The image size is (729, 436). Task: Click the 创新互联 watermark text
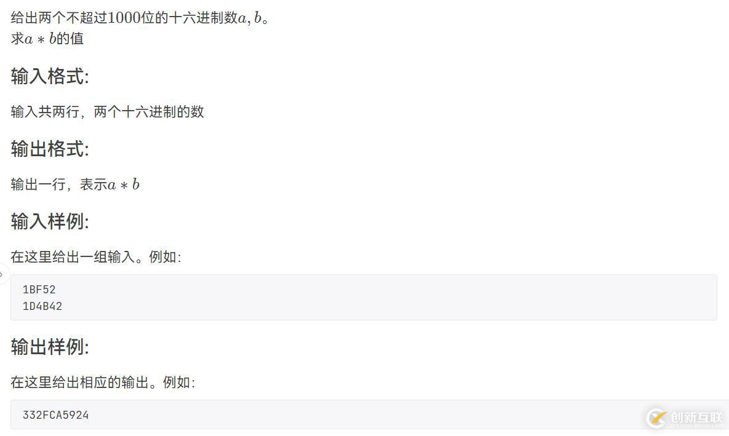[696, 418]
